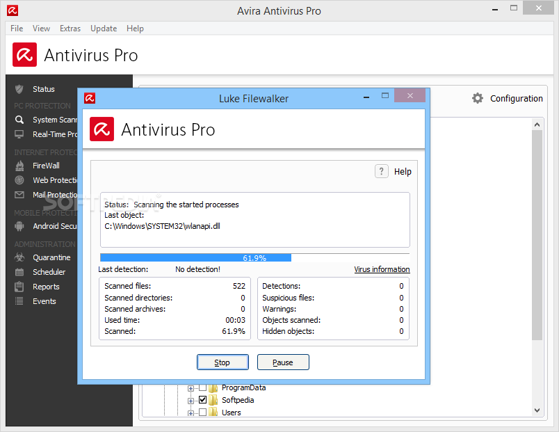The image size is (559, 432).
Task: Open the Update menu
Action: click(104, 29)
